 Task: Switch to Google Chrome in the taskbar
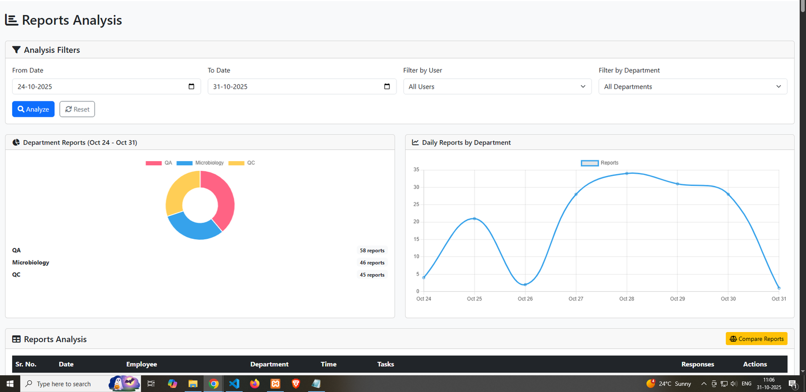pos(214,383)
